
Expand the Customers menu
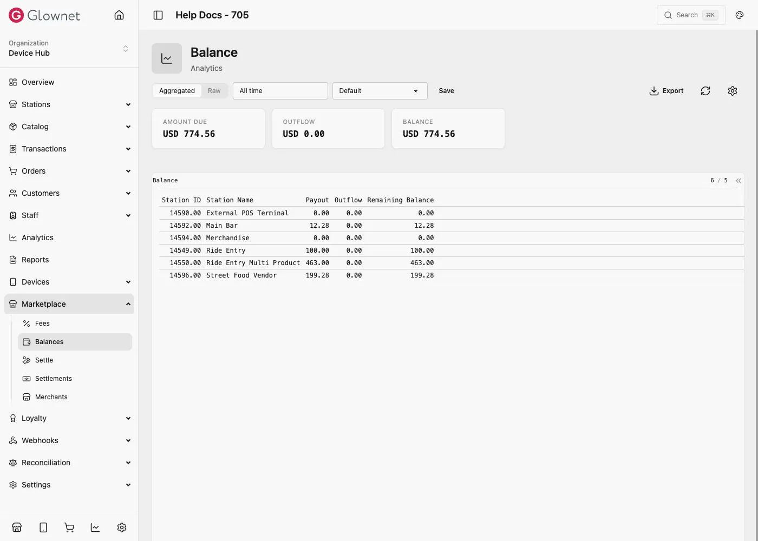tap(69, 193)
